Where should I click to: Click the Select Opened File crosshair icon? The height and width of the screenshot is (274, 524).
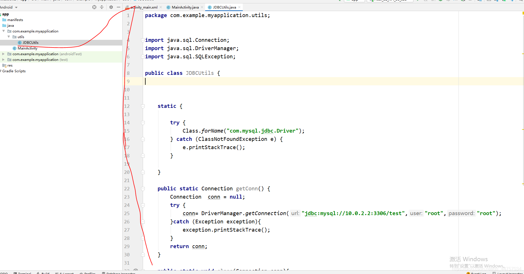(x=94, y=7)
